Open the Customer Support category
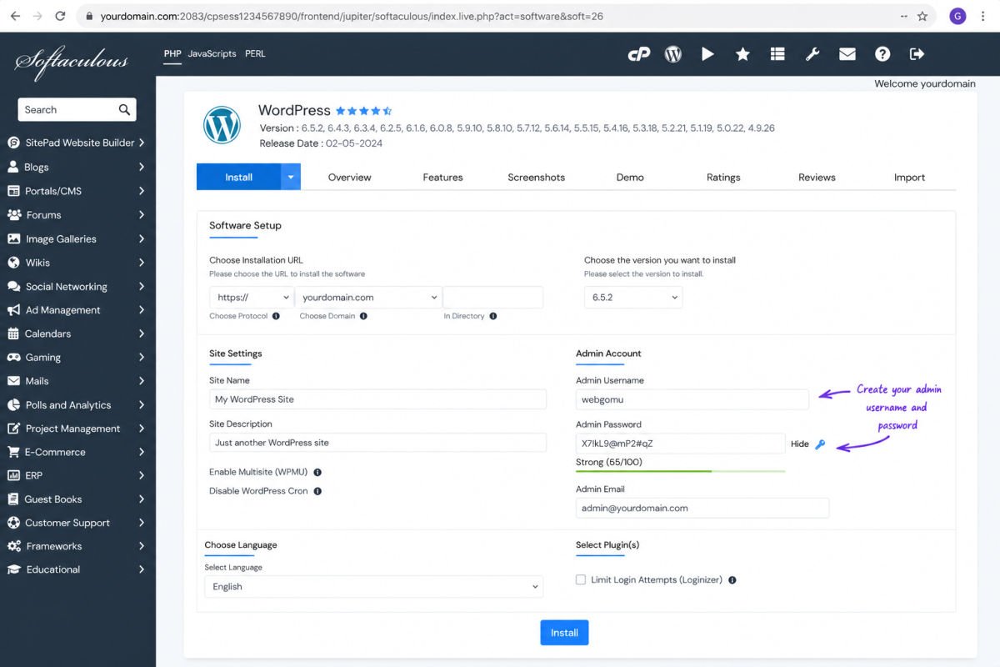Image resolution: width=1000 pixels, height=667 pixels. [x=77, y=523]
